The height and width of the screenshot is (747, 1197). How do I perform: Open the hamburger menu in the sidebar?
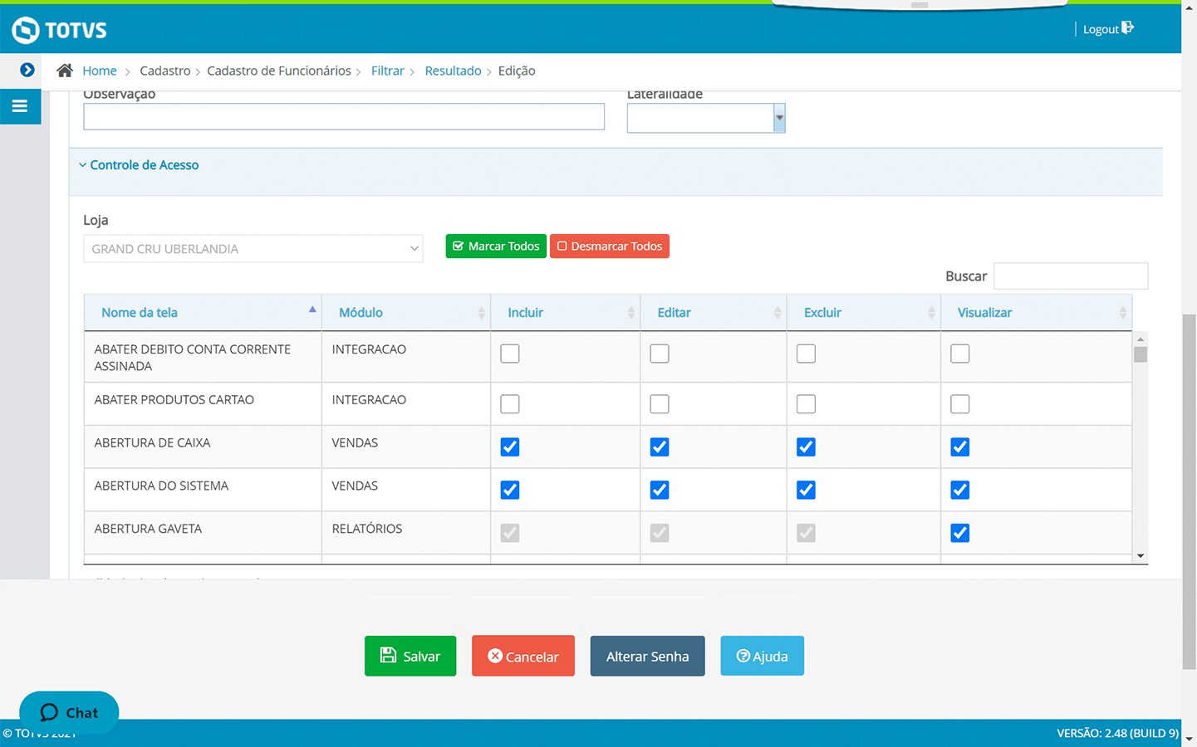pyautogui.click(x=20, y=106)
